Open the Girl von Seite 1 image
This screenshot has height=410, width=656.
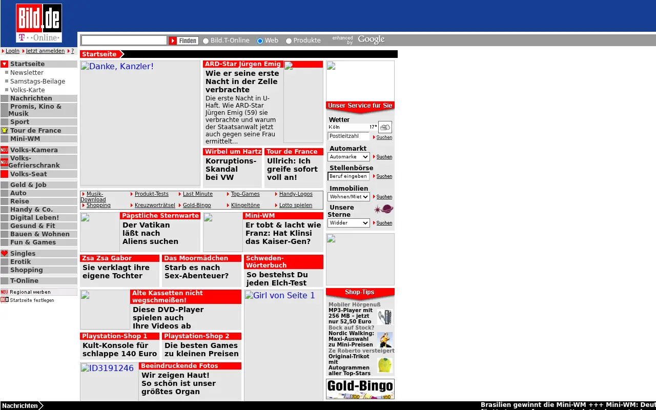tap(283, 345)
